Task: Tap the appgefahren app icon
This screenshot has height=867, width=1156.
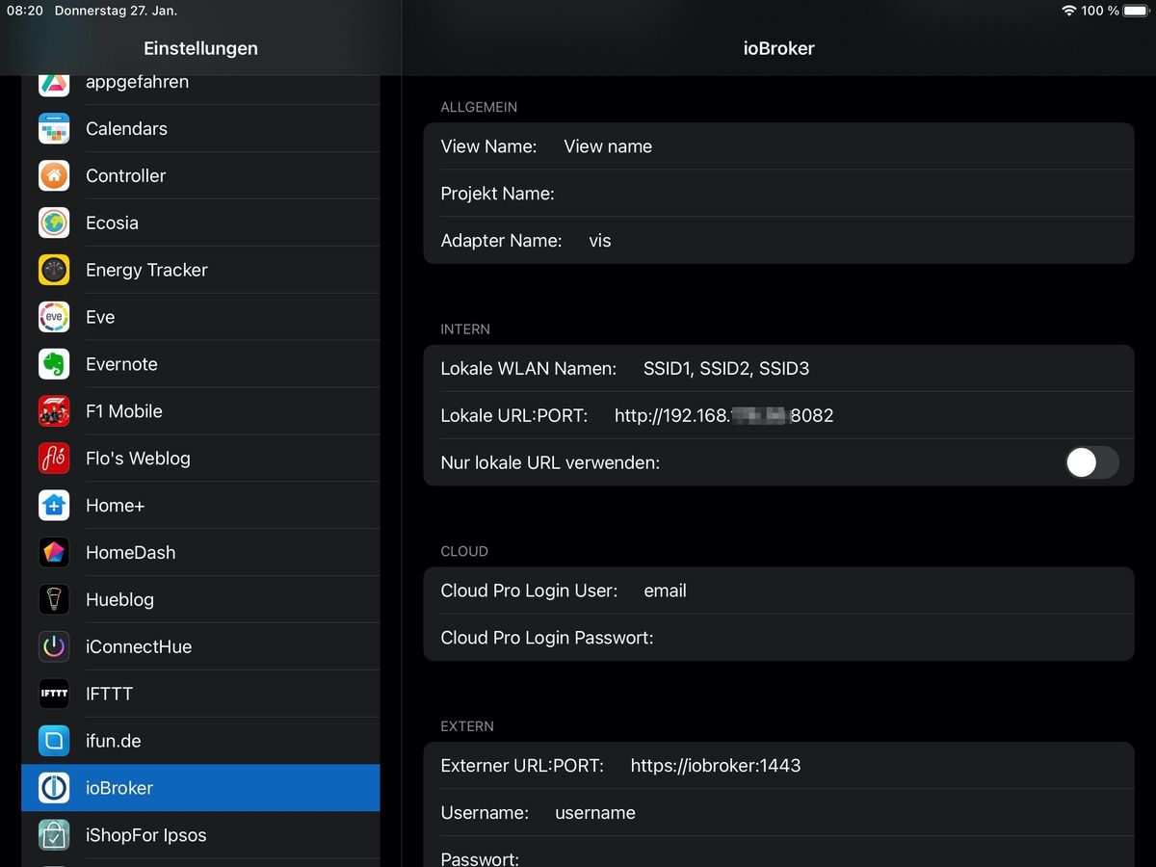Action: pos(54,85)
